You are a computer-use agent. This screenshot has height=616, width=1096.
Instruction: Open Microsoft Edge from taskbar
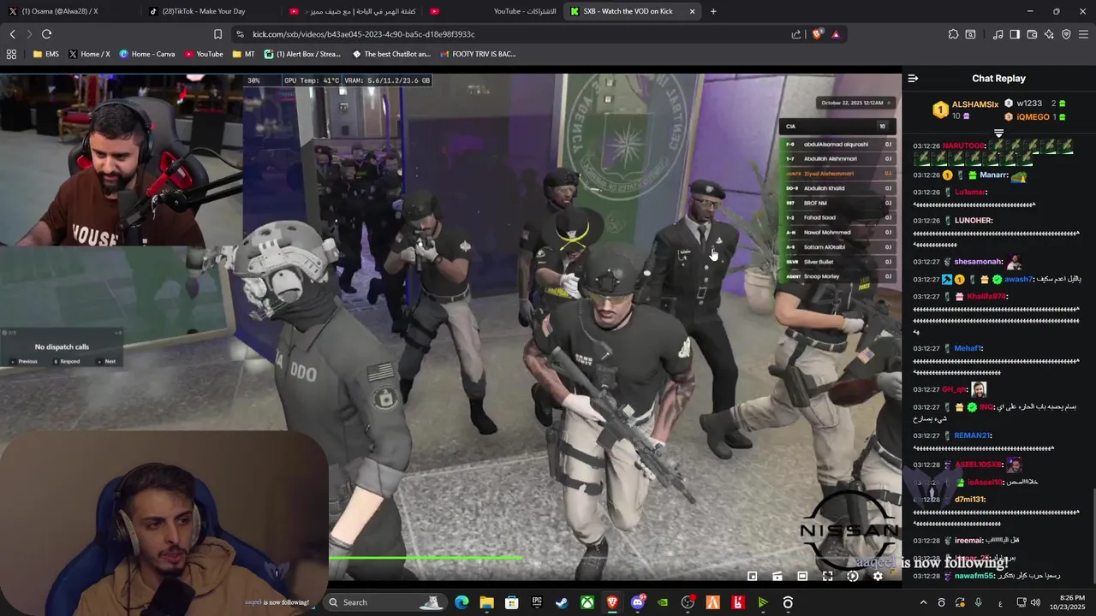click(x=462, y=602)
